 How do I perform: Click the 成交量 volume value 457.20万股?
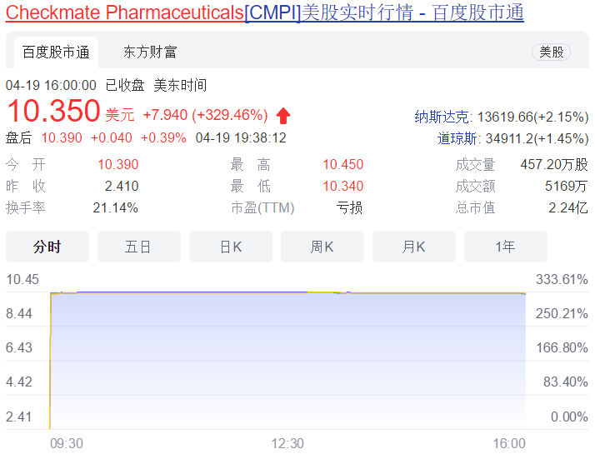(x=554, y=165)
